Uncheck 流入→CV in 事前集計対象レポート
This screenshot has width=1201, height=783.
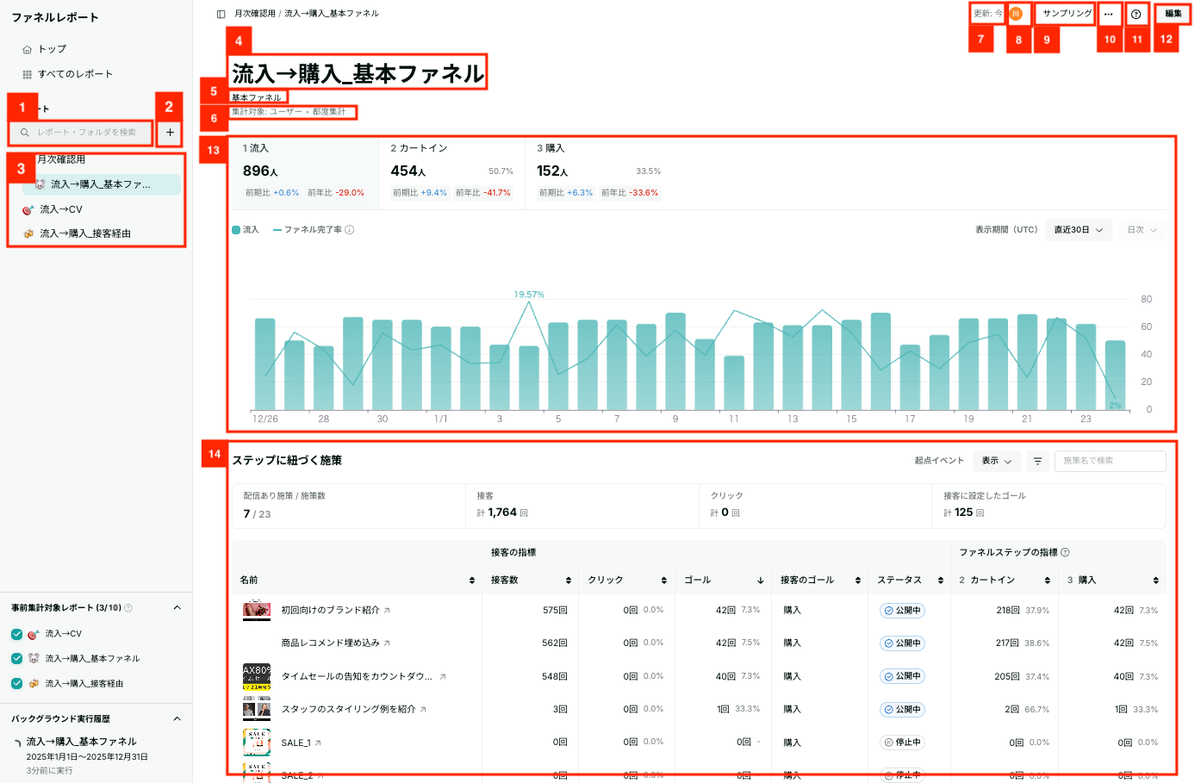pos(16,634)
